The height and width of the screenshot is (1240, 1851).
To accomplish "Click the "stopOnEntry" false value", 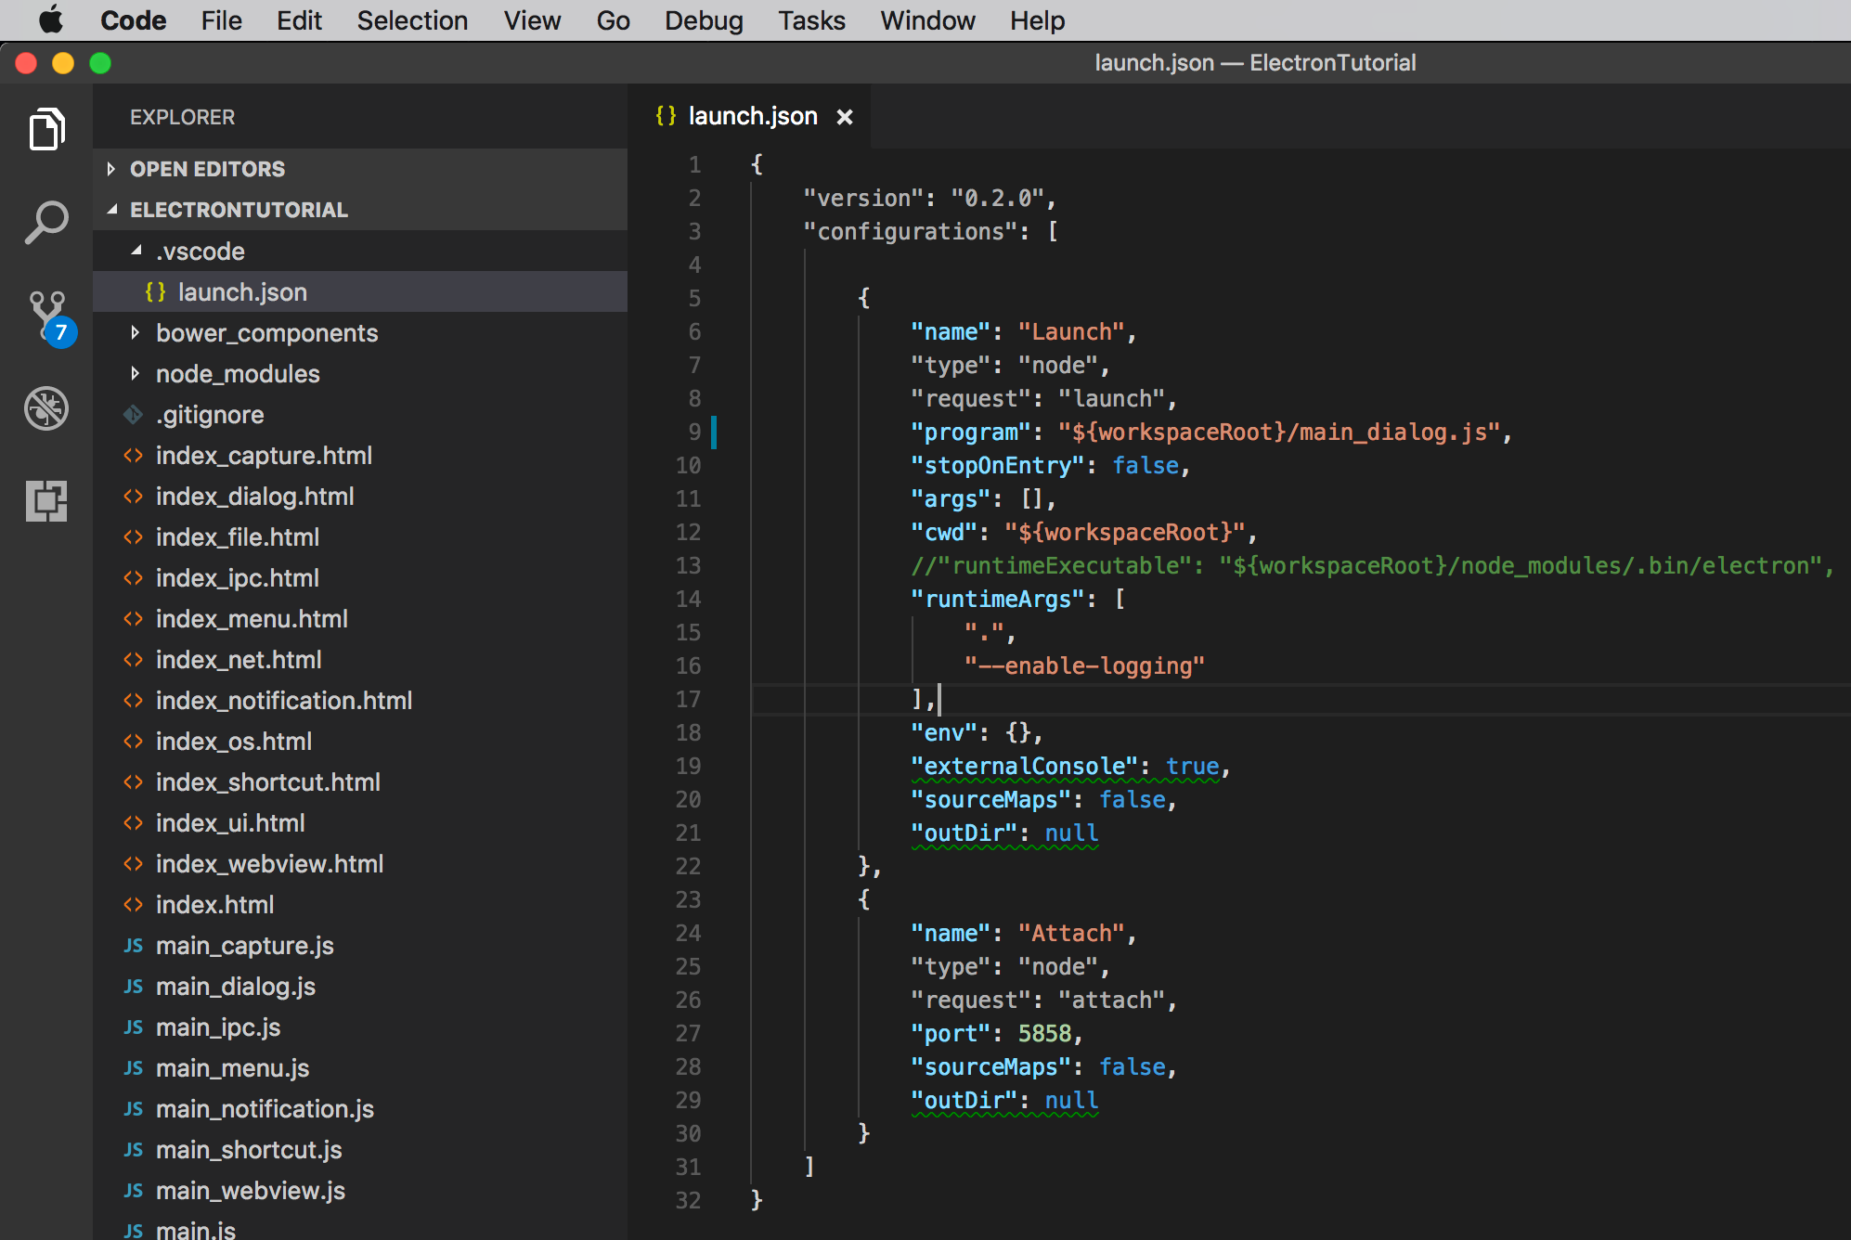I will (1146, 466).
